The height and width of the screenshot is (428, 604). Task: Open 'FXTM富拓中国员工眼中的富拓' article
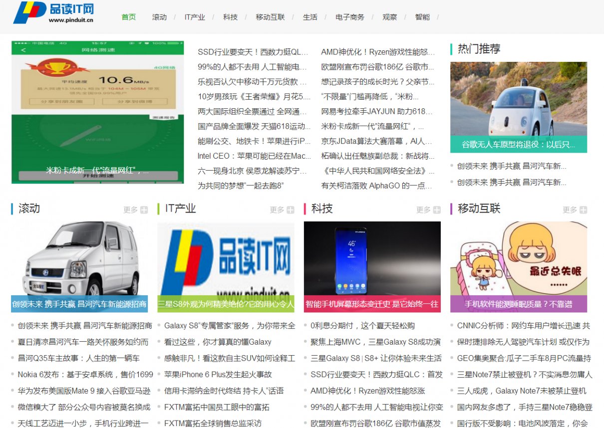coord(217,407)
